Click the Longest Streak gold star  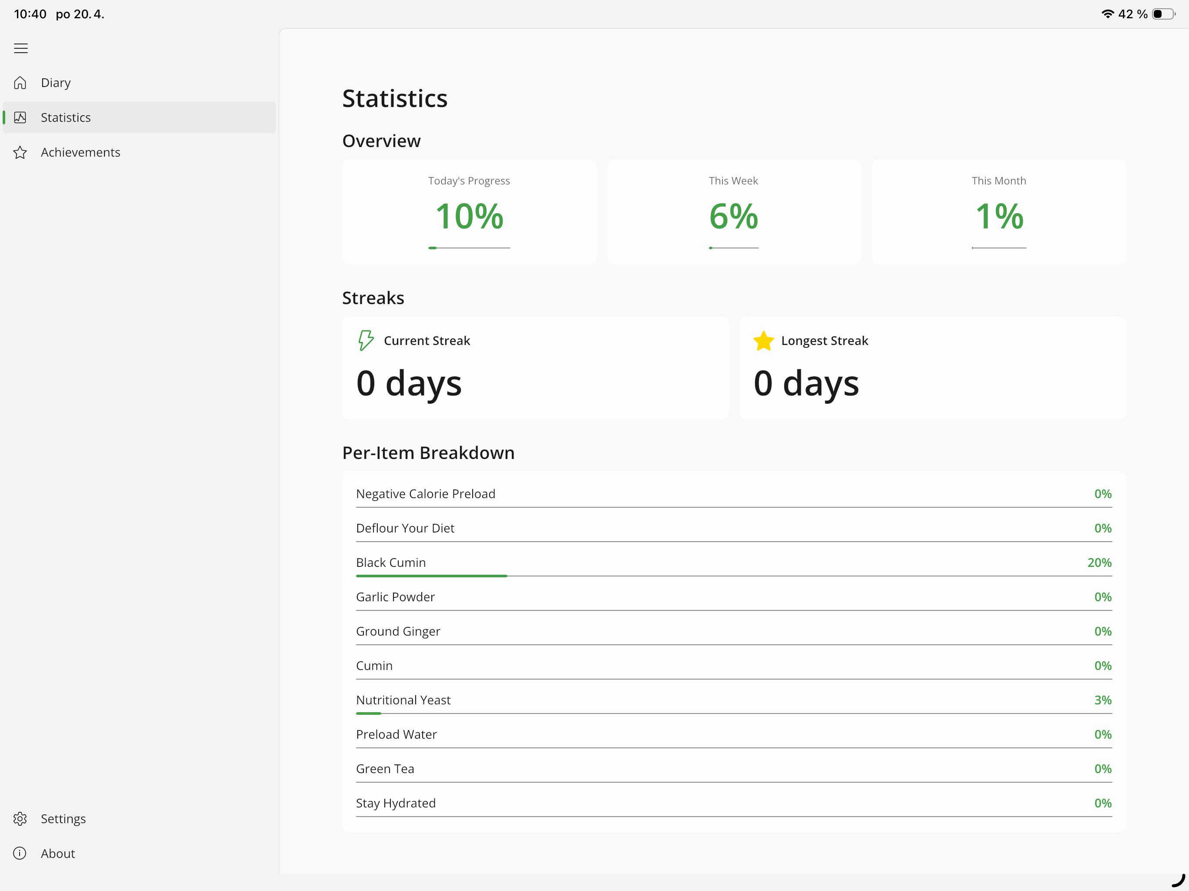coord(763,341)
